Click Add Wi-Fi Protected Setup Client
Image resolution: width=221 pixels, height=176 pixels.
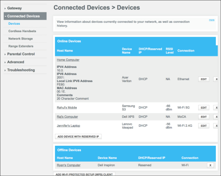click(84, 174)
